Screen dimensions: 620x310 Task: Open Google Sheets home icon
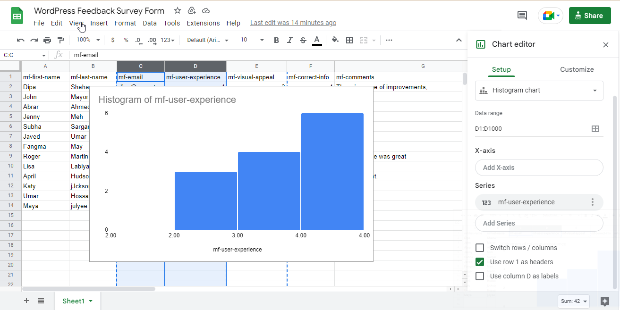(x=17, y=16)
